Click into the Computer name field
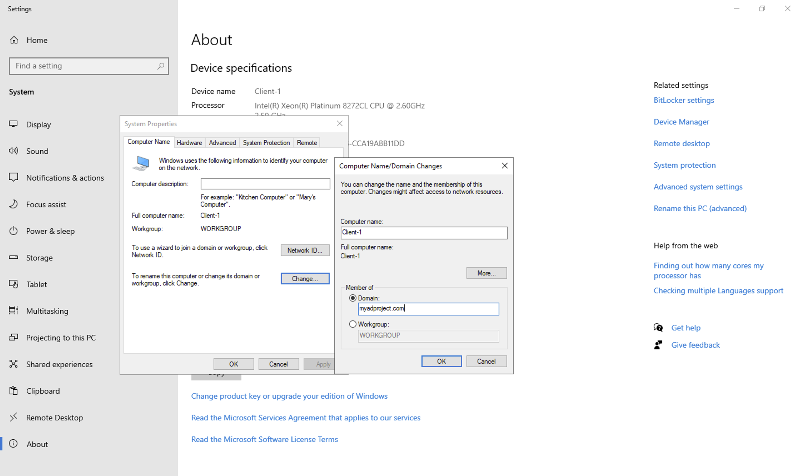 click(424, 232)
